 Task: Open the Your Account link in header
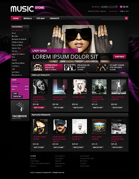point(113,11)
